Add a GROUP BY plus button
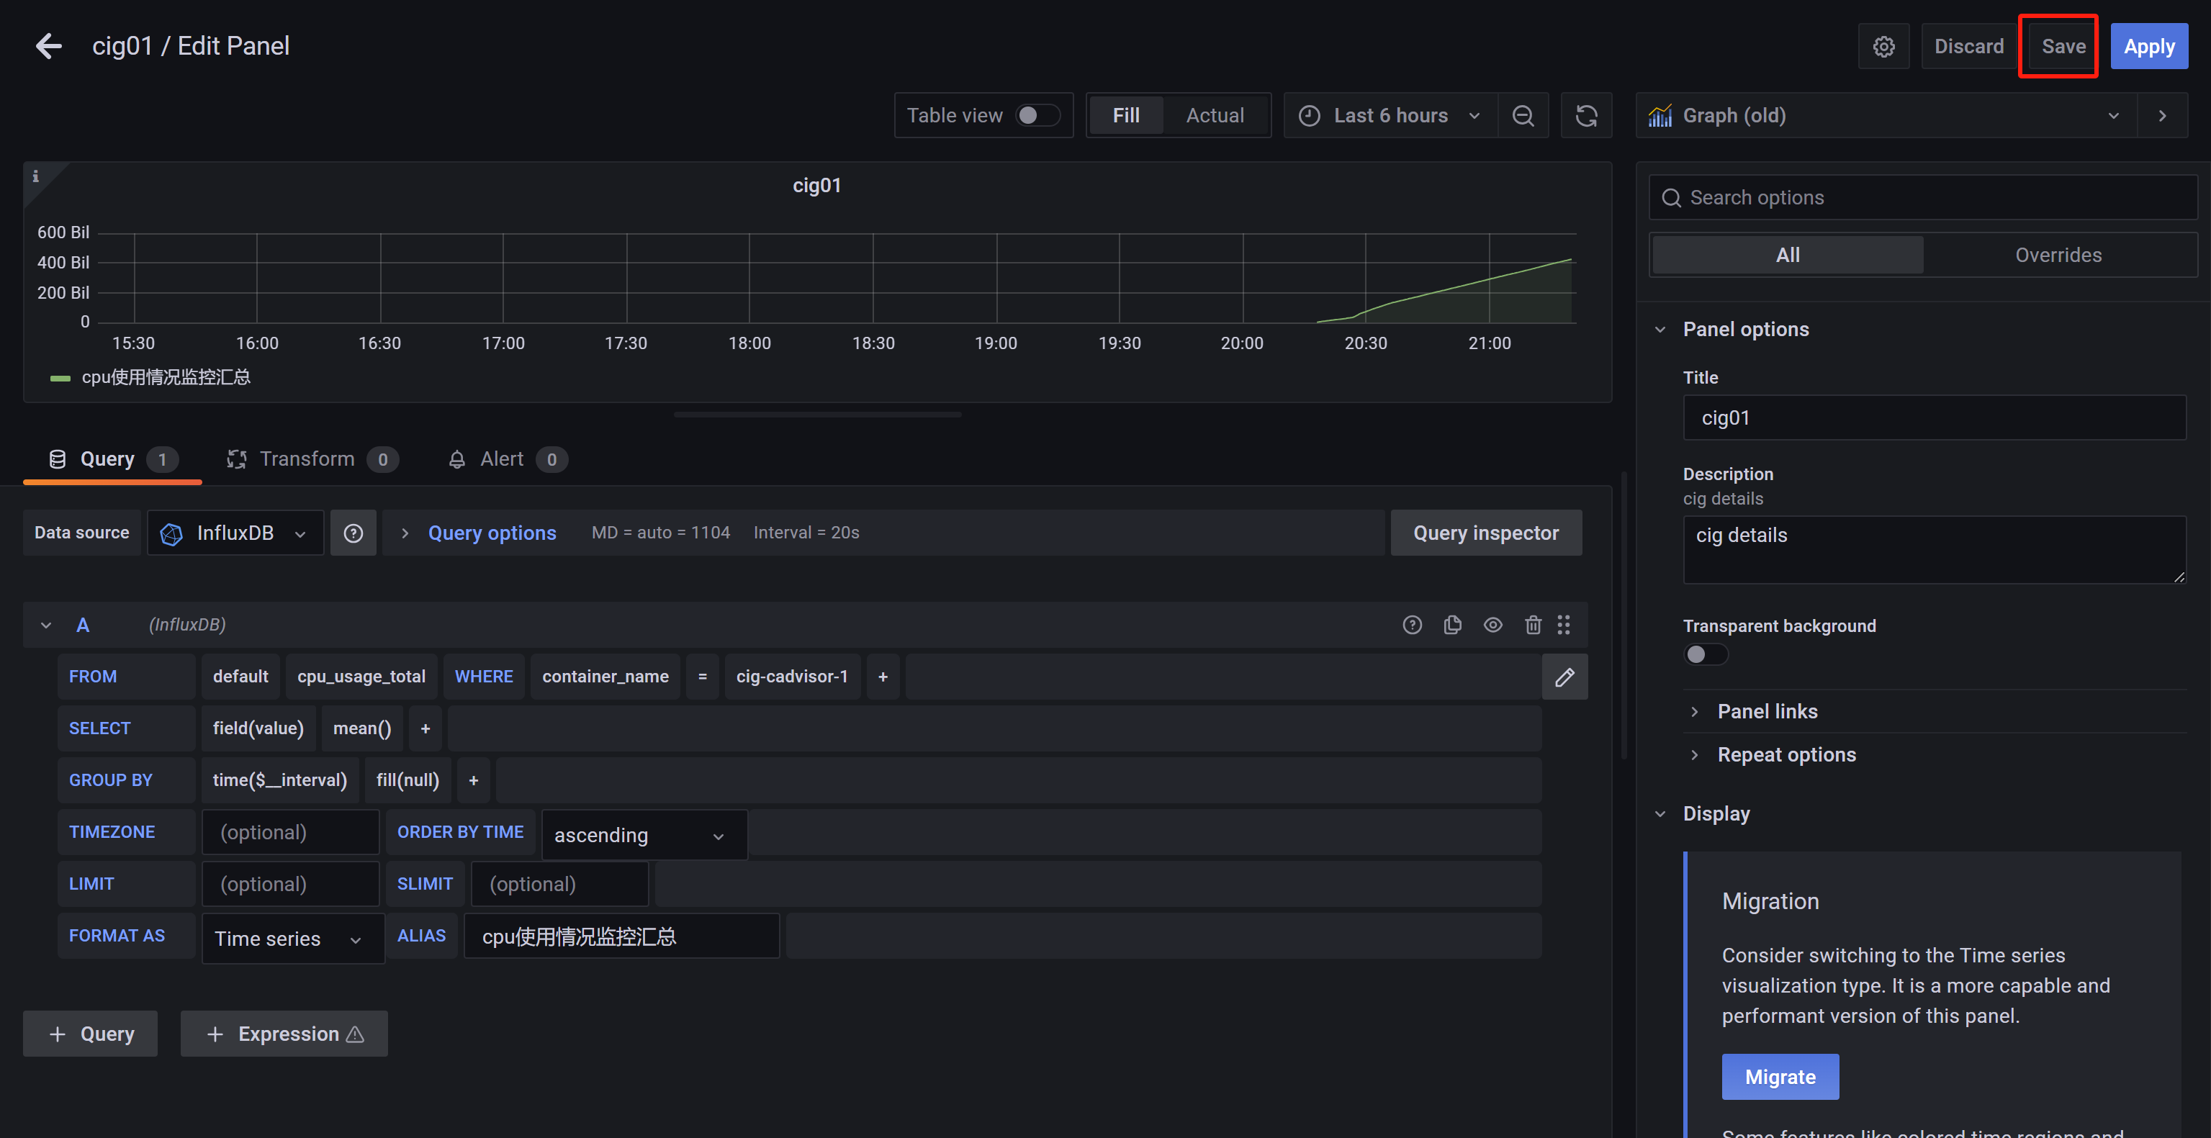 pyautogui.click(x=473, y=780)
